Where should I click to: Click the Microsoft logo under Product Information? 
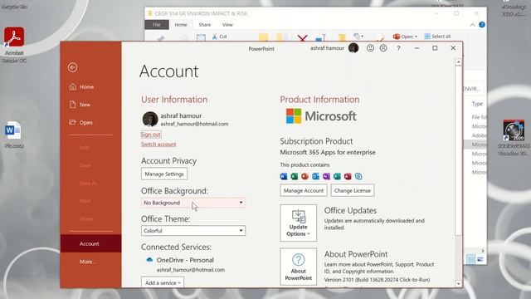pos(321,116)
